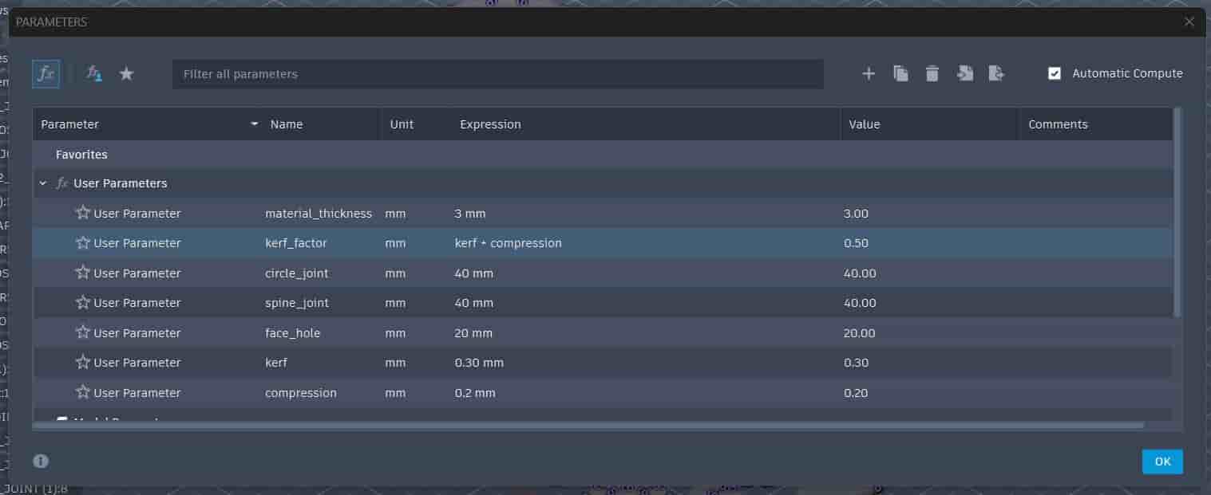
Task: Open the Parameter column sort dropdown arrow
Action: [x=255, y=124]
